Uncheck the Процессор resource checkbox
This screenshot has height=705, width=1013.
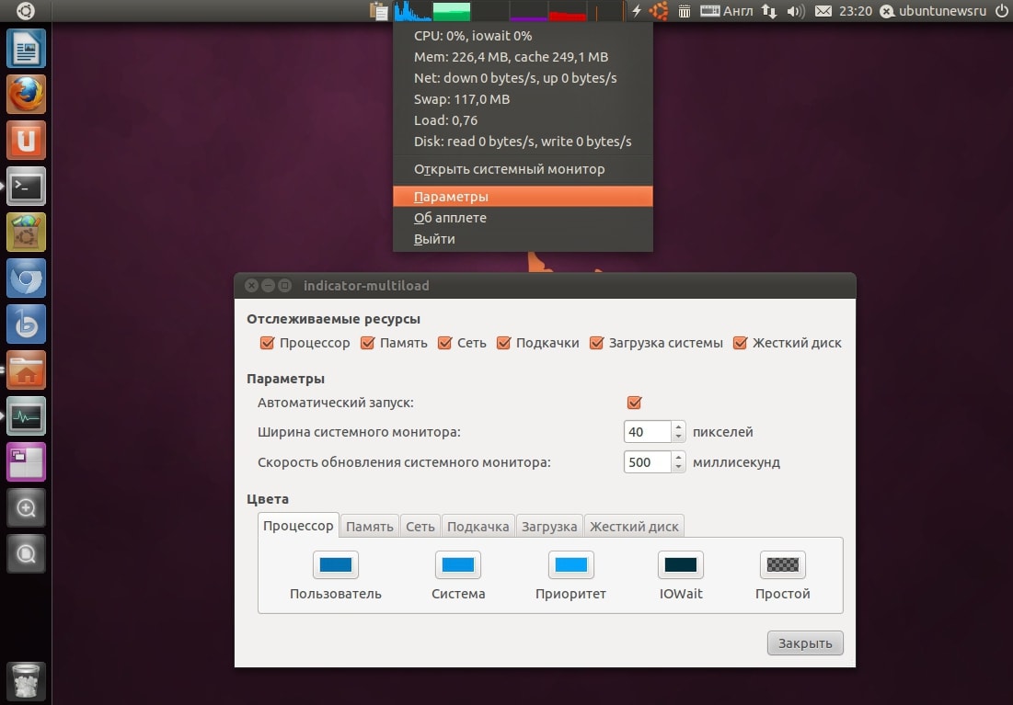267,343
